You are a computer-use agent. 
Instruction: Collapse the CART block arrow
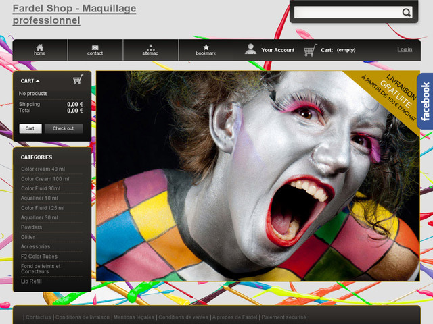(38, 81)
